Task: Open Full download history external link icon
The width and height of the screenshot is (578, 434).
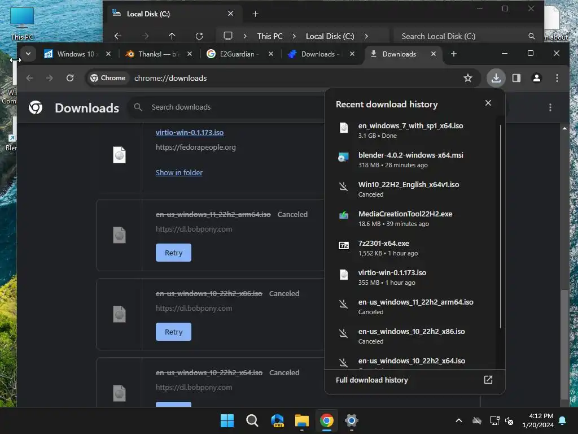Action: click(488, 380)
